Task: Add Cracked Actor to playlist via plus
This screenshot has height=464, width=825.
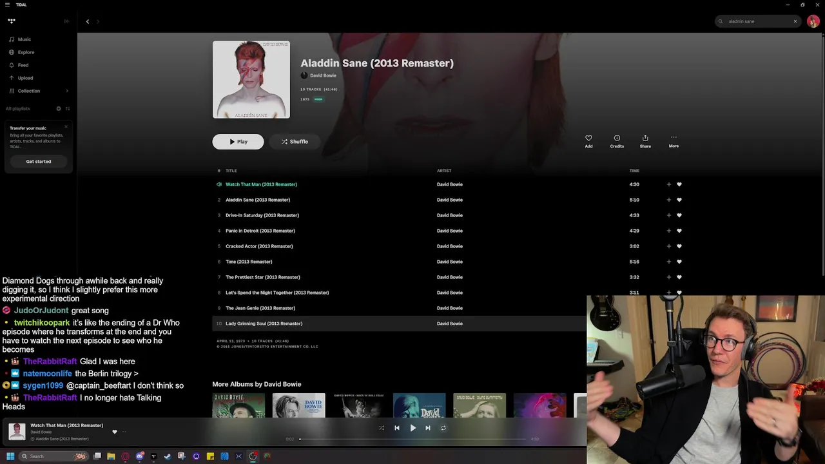Action: click(x=668, y=246)
